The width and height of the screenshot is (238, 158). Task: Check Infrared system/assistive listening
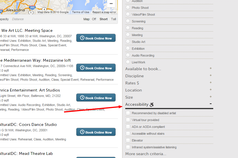128,147
